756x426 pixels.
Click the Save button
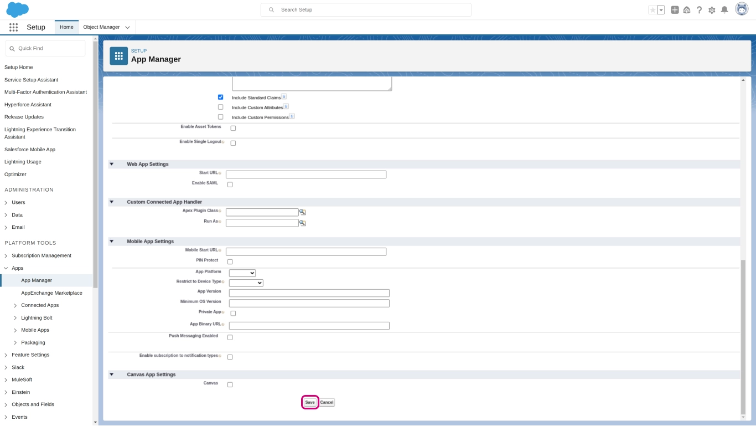tap(310, 402)
